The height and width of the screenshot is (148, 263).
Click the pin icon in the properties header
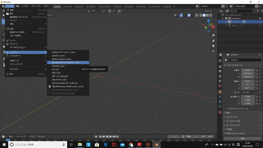(x=260, y=55)
